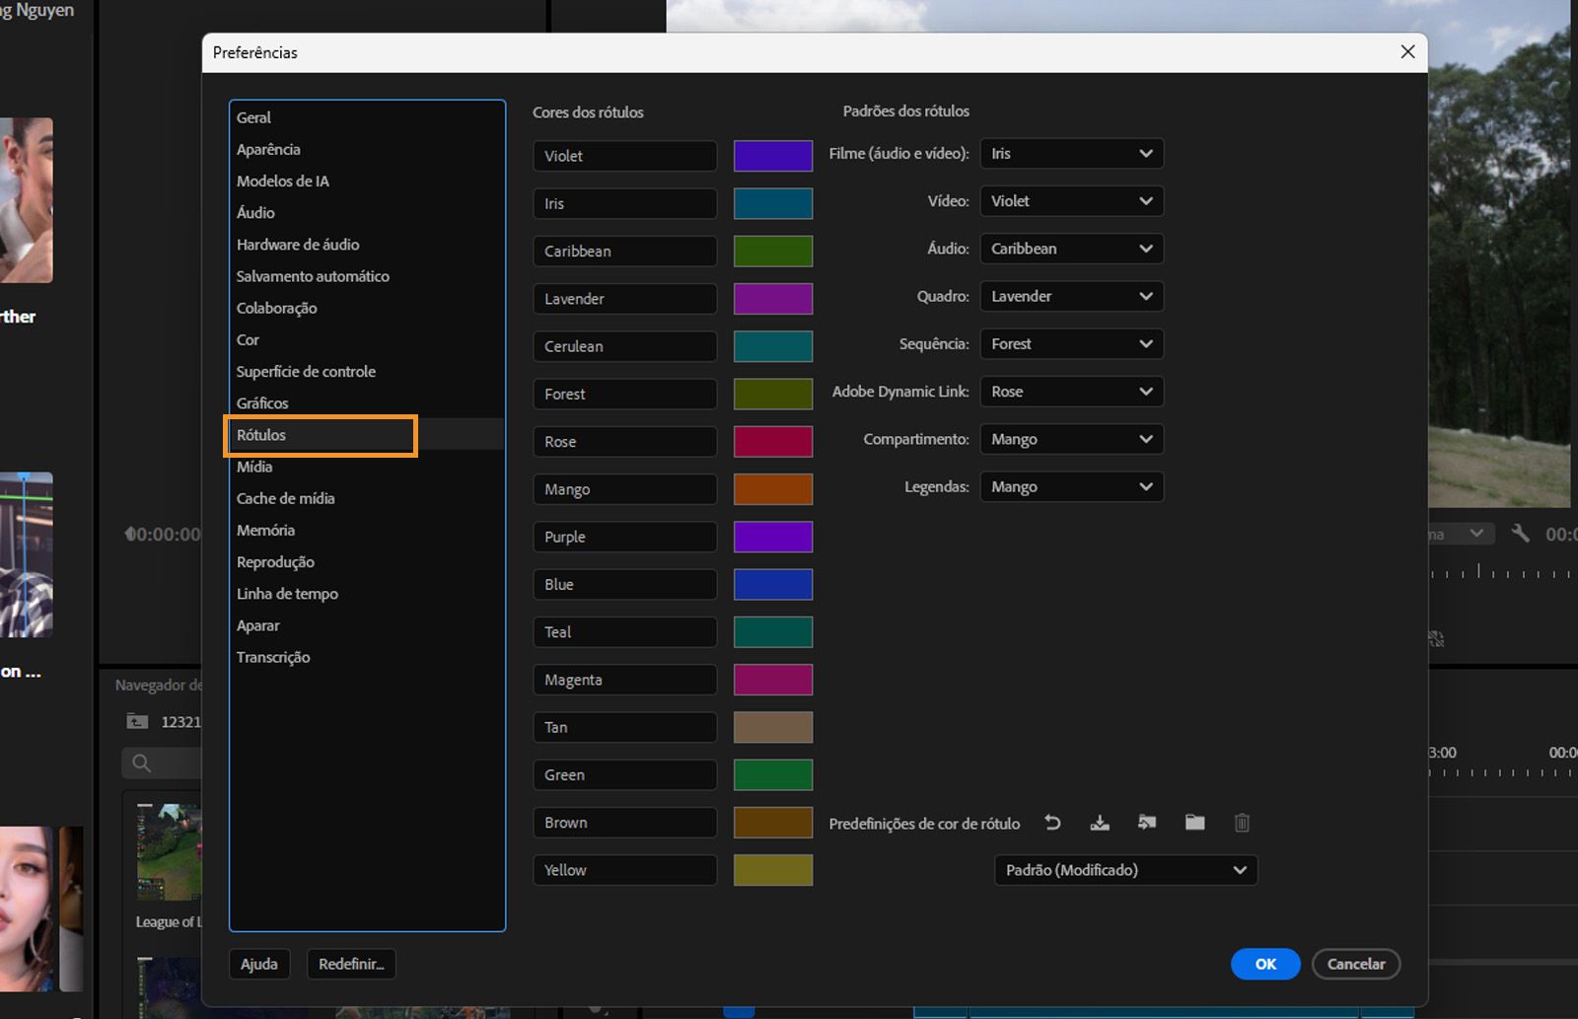Open the Reprodução preferences category
The width and height of the screenshot is (1578, 1019).
[x=367, y=562]
